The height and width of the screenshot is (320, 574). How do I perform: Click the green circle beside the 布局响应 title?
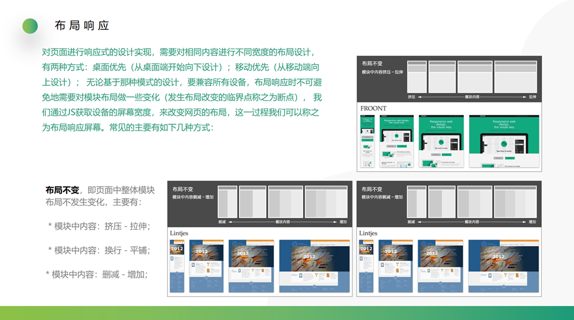pyautogui.click(x=30, y=26)
